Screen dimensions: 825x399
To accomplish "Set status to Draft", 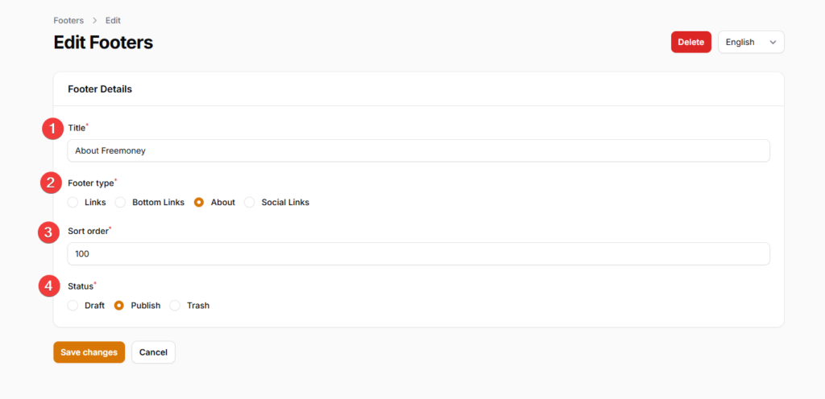I will 73,305.
